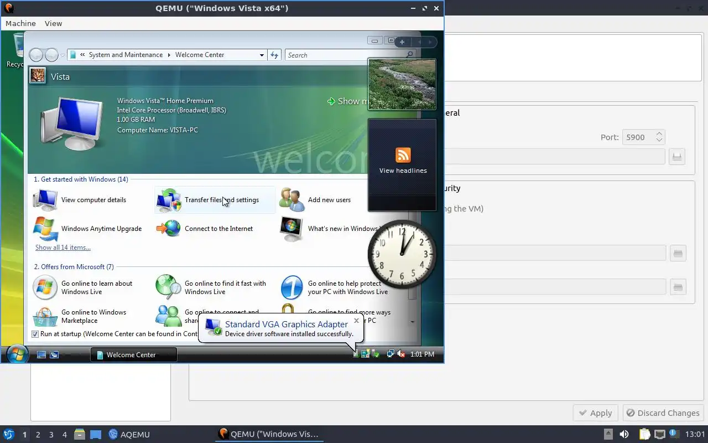Switch to workspace 4
This screenshot has width=708, height=443.
point(64,435)
